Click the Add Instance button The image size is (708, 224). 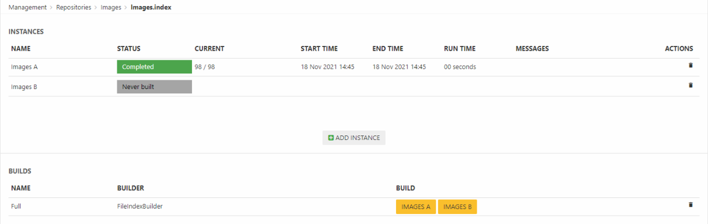click(x=354, y=138)
